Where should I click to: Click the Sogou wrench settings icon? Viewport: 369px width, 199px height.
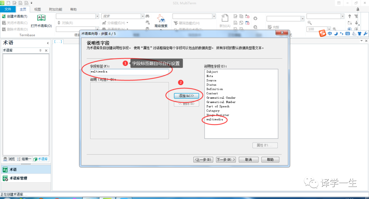click(365, 34)
